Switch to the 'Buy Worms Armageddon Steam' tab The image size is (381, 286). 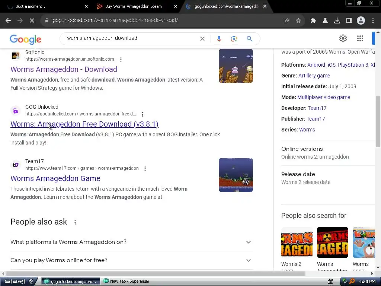(134, 7)
